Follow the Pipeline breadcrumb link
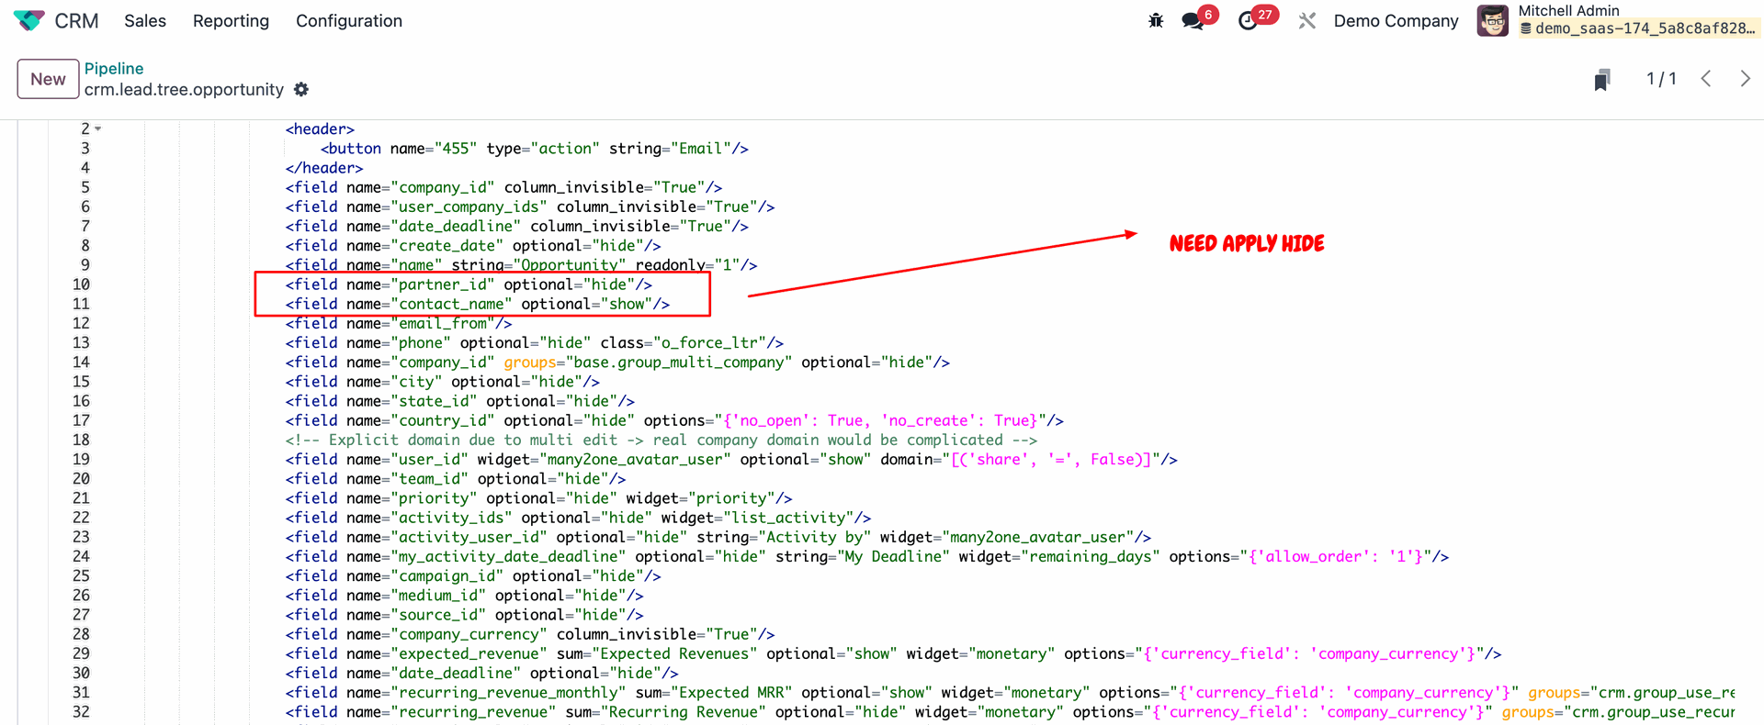1764x725 pixels. [x=114, y=68]
